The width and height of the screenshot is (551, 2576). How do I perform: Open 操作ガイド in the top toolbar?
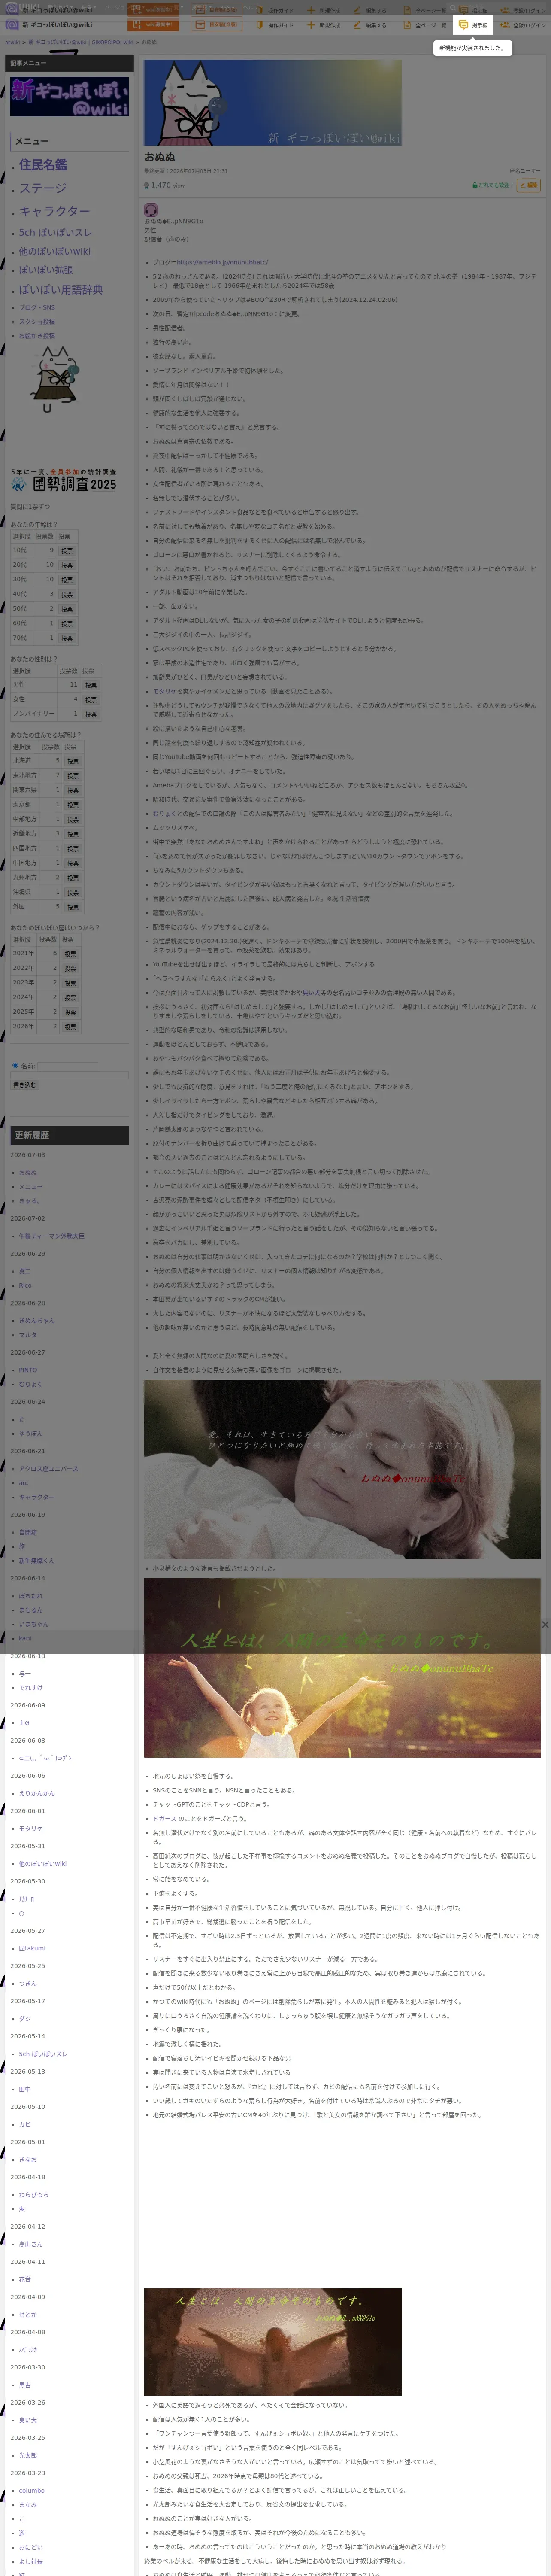click(x=275, y=25)
